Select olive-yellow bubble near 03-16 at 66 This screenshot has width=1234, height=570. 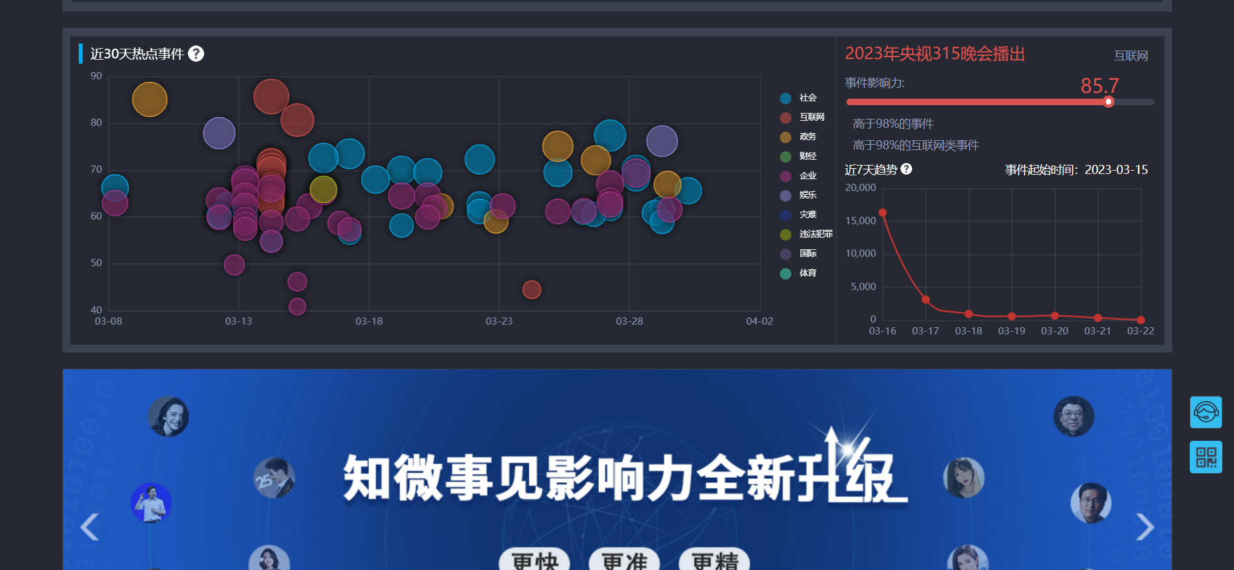(323, 190)
